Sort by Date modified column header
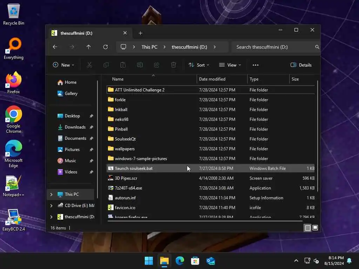 tap(222, 79)
